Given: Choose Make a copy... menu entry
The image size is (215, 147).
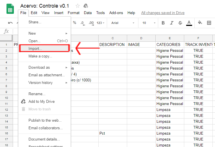Looking at the screenshot, I should point(40,56).
